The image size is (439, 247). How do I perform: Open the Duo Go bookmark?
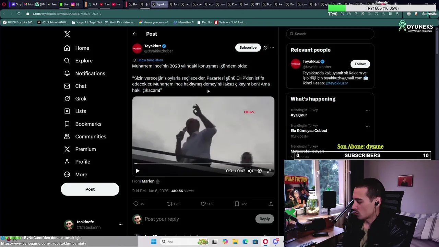(204, 22)
